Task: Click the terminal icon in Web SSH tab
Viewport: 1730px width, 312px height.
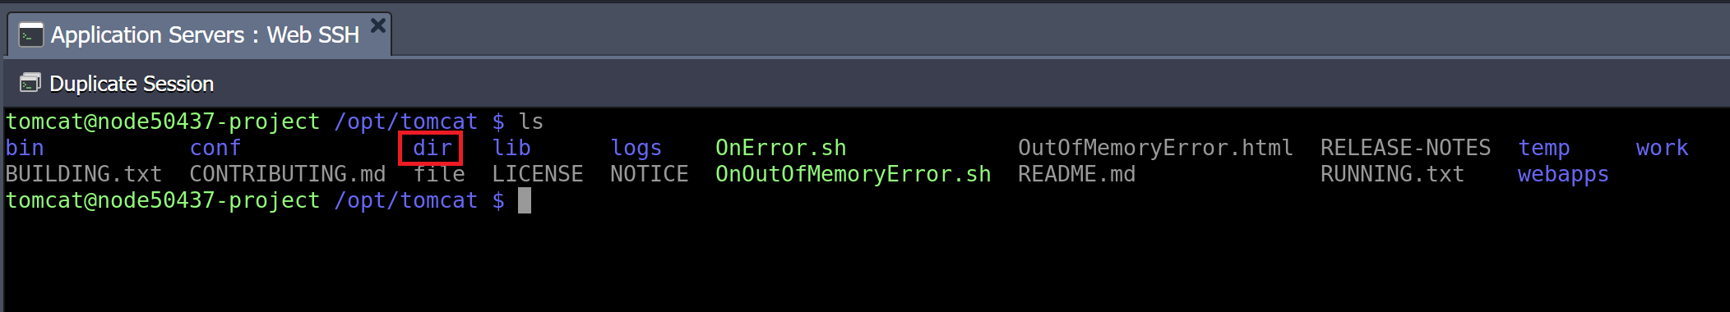Action: [x=30, y=35]
